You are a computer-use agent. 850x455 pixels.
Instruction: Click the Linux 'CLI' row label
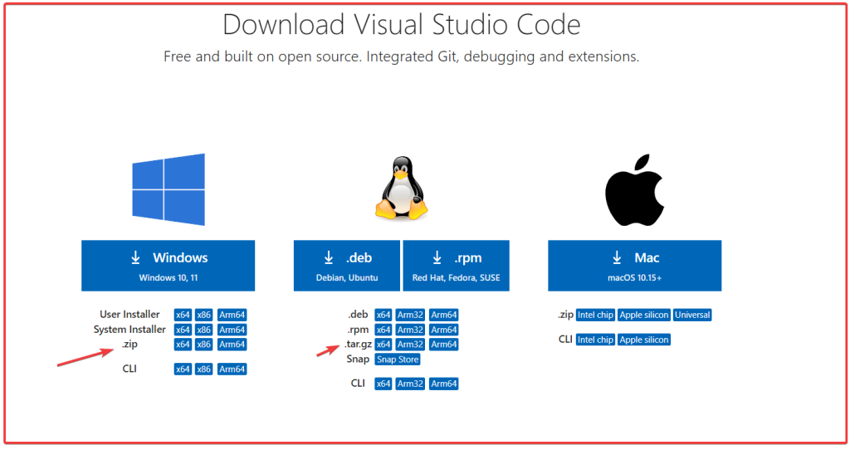[358, 384]
